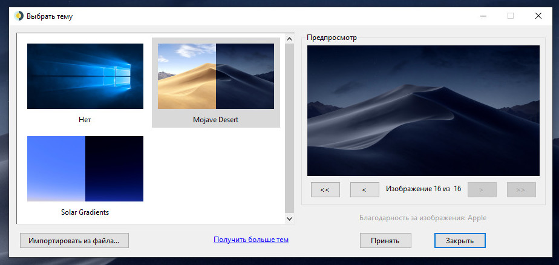
Task: Minimize the "Выбрать тему" window
Action: coord(483,16)
